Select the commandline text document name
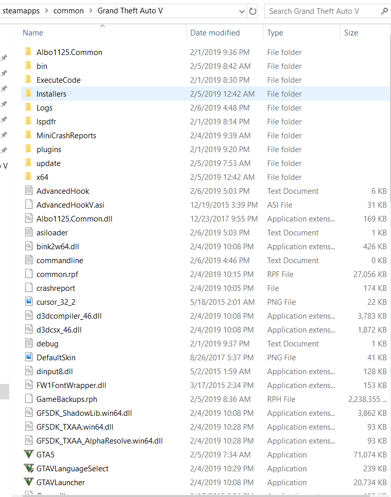The image size is (391, 497). [x=60, y=260]
